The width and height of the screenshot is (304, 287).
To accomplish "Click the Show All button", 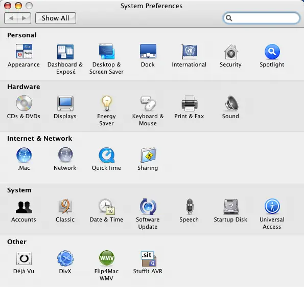I will point(56,18).
